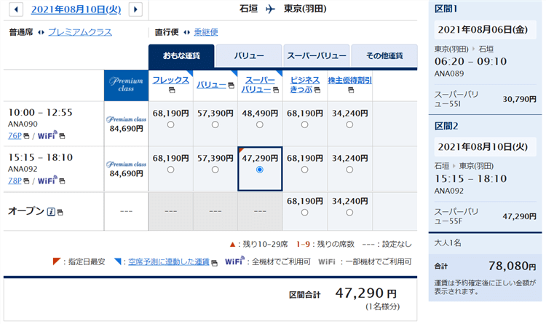Select フレックス 68,190円 fare for ANA090
546x324 pixels.
pyautogui.click(x=170, y=125)
